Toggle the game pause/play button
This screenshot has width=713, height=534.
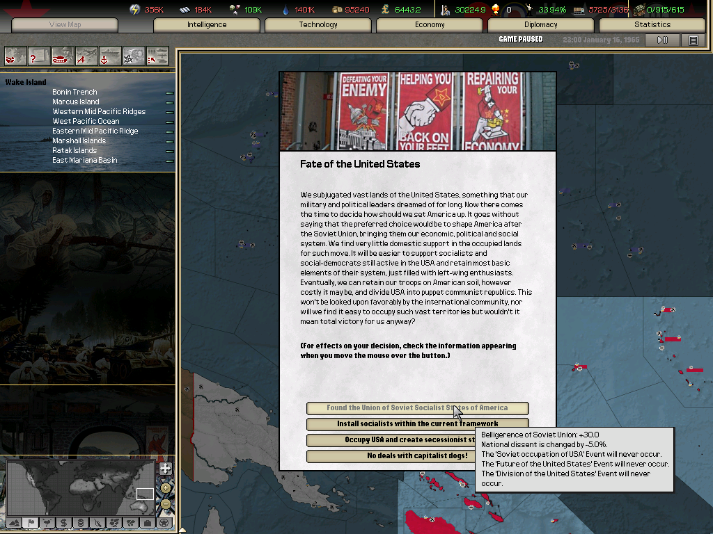(662, 40)
